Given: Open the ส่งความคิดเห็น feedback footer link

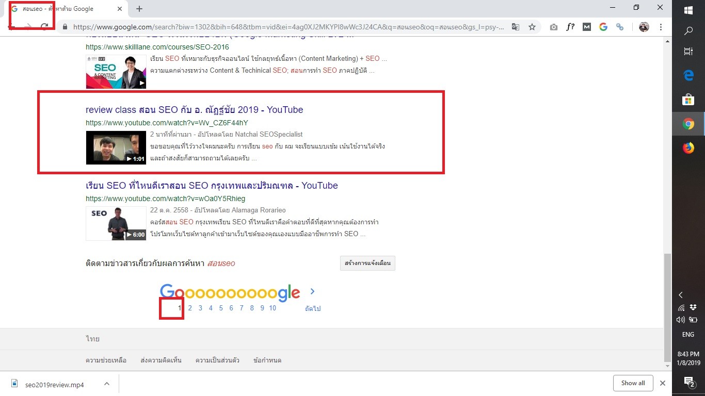Looking at the screenshot, I should pos(161,360).
